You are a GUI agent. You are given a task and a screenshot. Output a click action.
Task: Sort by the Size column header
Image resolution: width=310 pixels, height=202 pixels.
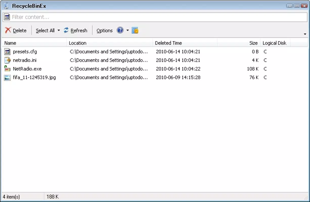(x=239, y=43)
